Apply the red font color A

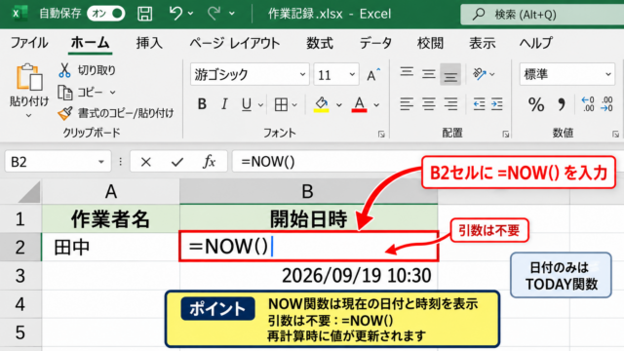pyautogui.click(x=359, y=104)
